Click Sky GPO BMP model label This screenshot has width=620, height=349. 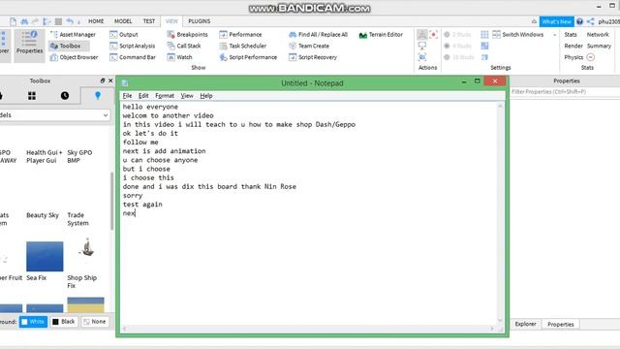coord(79,156)
